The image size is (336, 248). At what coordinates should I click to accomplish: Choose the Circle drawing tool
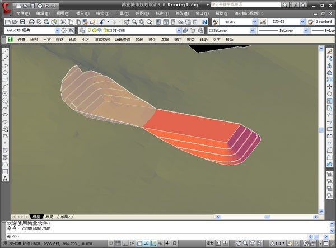pos(5,93)
